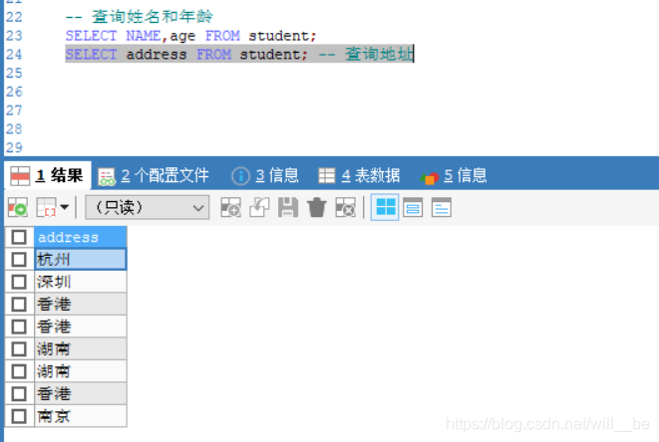Switch to grid view mode
This screenshot has height=442, width=659.
(x=385, y=207)
